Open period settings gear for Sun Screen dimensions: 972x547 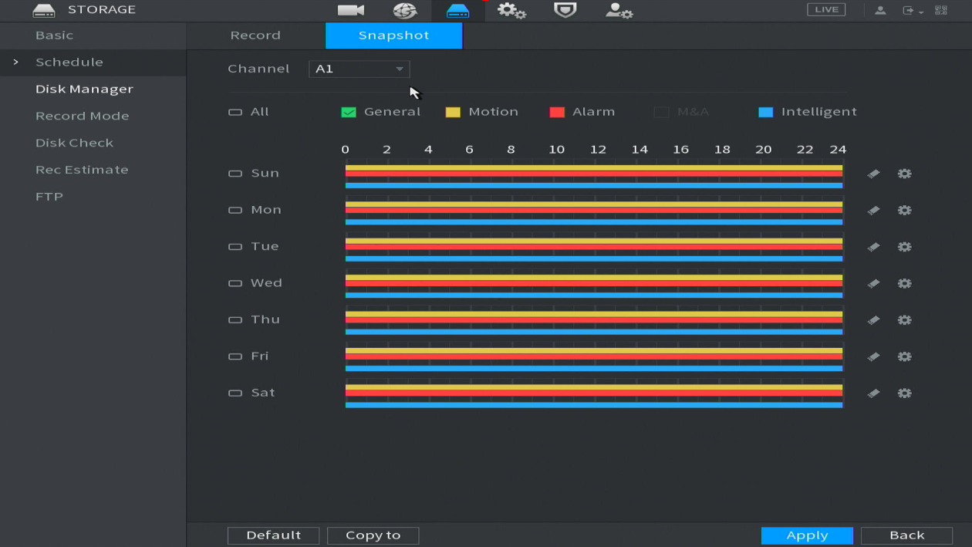(x=904, y=174)
